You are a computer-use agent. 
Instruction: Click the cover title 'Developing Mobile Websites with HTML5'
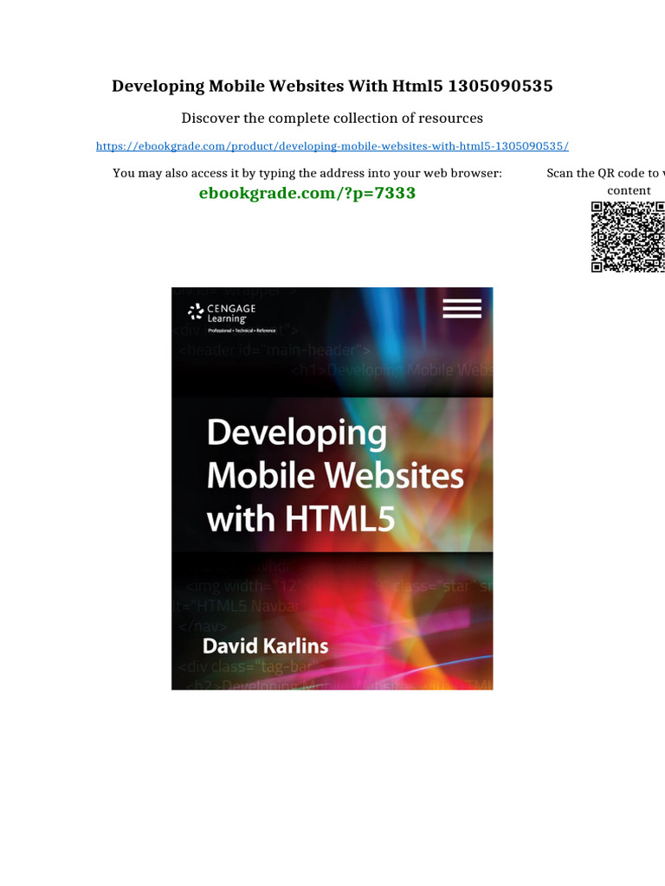click(x=335, y=475)
